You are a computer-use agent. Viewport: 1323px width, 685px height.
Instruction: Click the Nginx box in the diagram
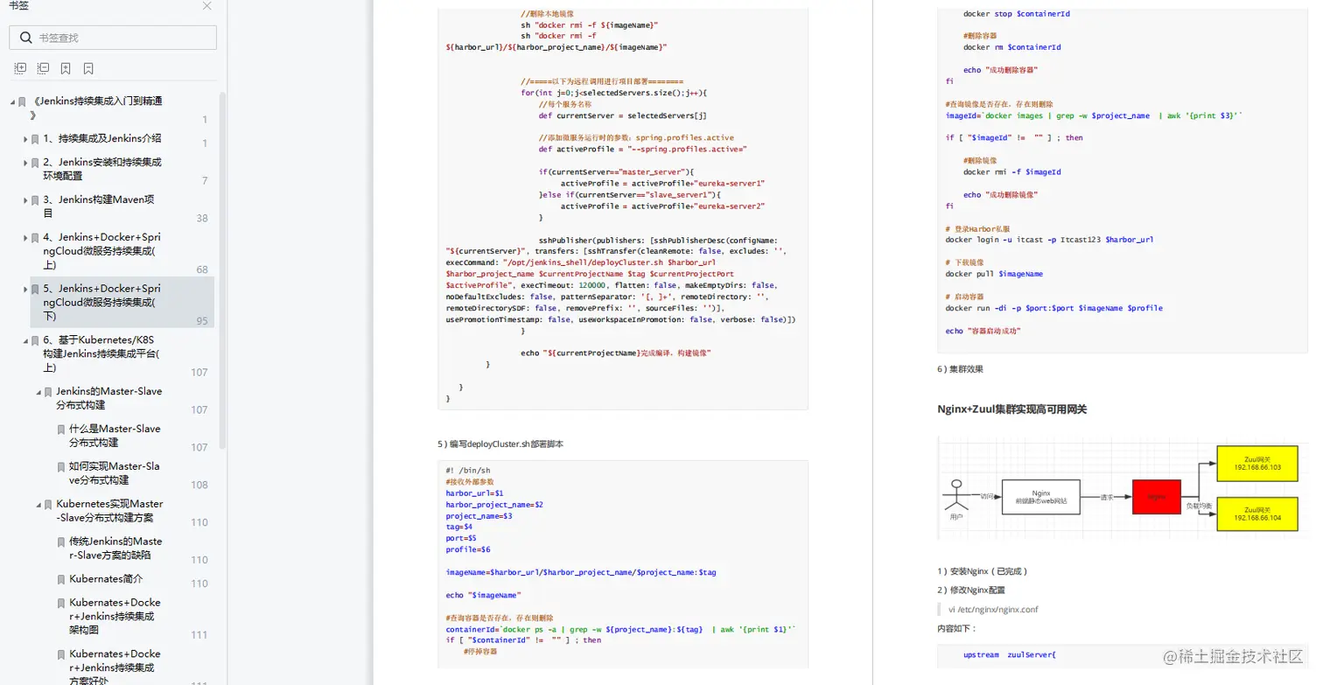point(1040,497)
